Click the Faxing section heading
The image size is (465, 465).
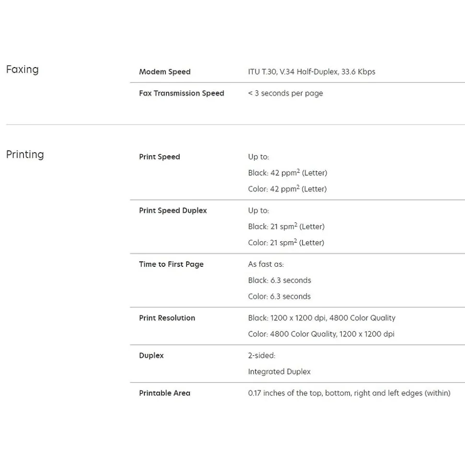[x=22, y=69]
